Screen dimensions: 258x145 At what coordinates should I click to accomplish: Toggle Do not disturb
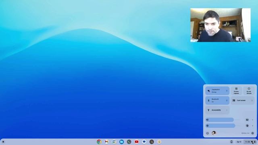click(249, 91)
